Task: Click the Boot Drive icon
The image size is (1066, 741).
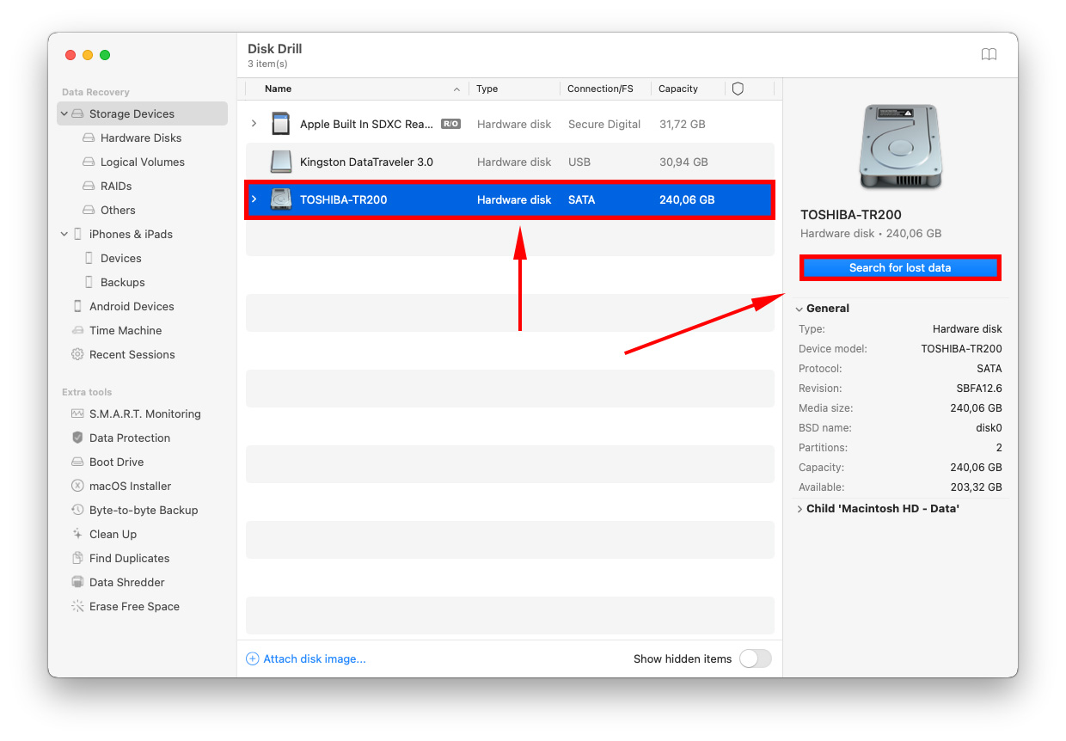Action: click(77, 462)
